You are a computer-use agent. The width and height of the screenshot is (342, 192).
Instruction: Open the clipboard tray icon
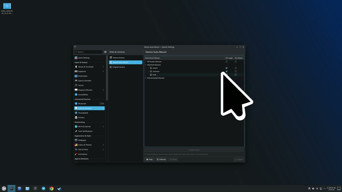pyautogui.click(x=309, y=189)
